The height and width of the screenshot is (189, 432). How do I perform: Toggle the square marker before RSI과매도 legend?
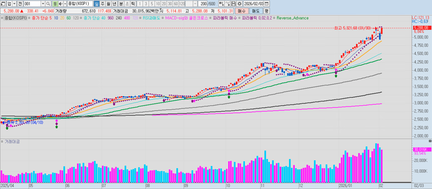pos(141,18)
